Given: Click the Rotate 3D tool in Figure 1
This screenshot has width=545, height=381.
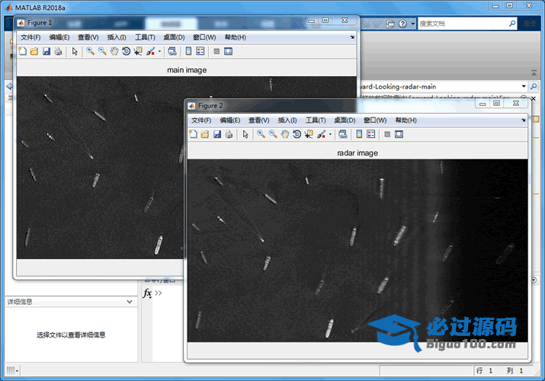Looking at the screenshot, I should point(126,52).
